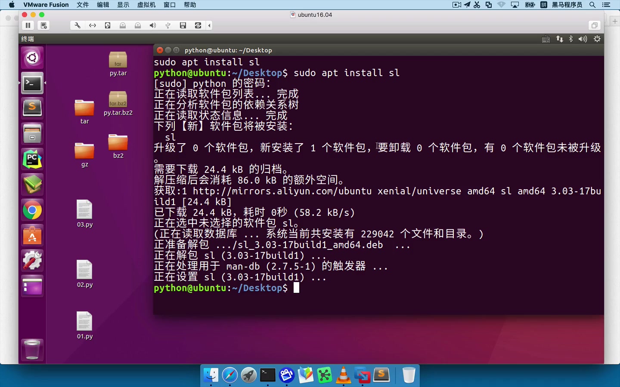
Task: Select the tar folder on desktop
Action: (x=84, y=112)
